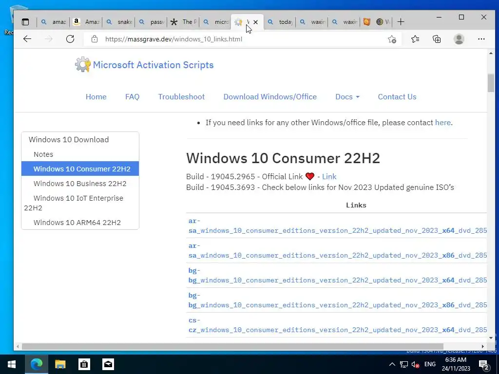
Task: Select Windows 10 ARM64 22H2 sidebar item
Action: [80, 222]
